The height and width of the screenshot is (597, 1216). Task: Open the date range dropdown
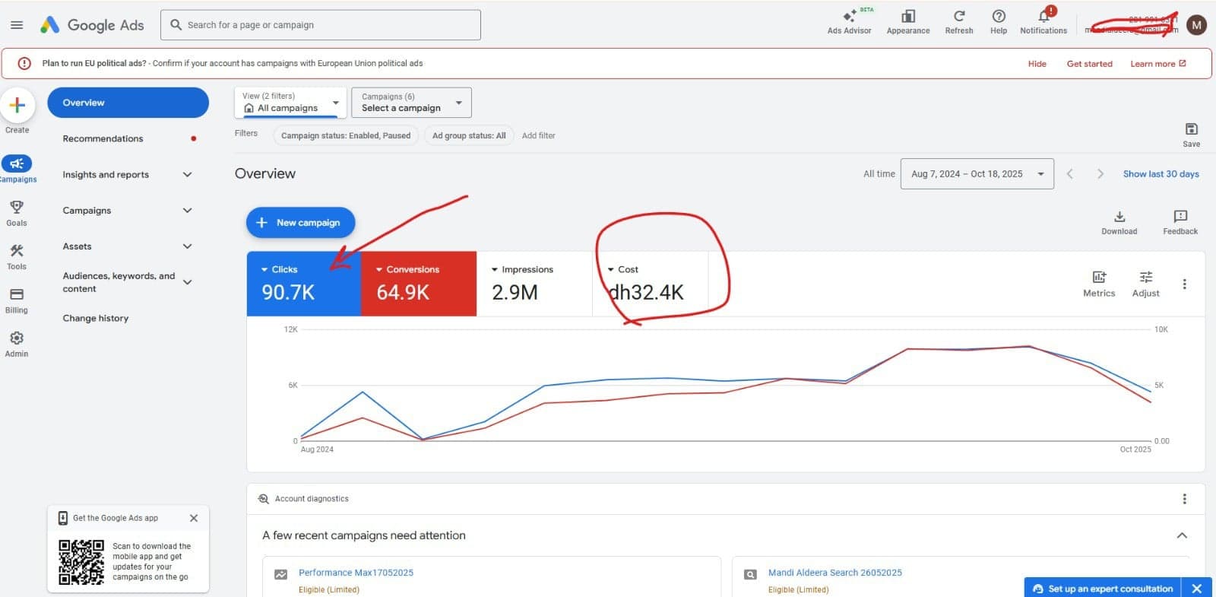[977, 174]
